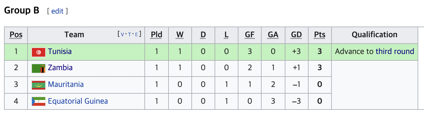Viewport: 424px width, 115px height.
Task: Open the Equatorial Guinea team link
Action: [78, 101]
